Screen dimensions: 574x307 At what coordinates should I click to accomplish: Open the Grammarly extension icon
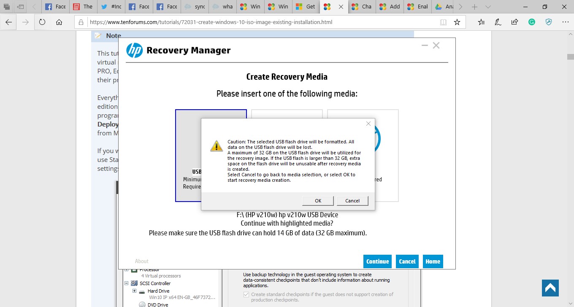click(x=532, y=22)
